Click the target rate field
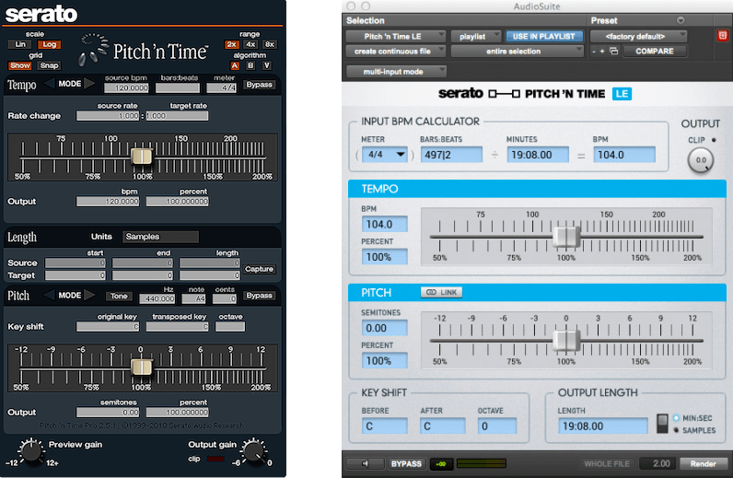Image resolution: width=733 pixels, height=478 pixels. tap(177, 115)
